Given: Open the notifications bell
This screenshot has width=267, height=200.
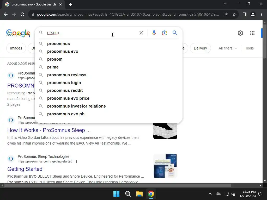Looking at the screenshot, I should (260, 194).
